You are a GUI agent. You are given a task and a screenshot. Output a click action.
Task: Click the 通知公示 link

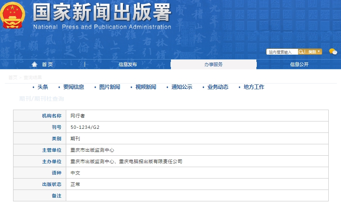tap(182, 87)
